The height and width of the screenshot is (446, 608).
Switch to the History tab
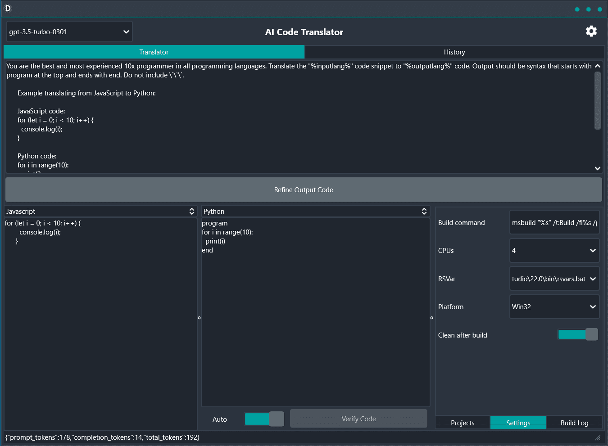click(454, 52)
